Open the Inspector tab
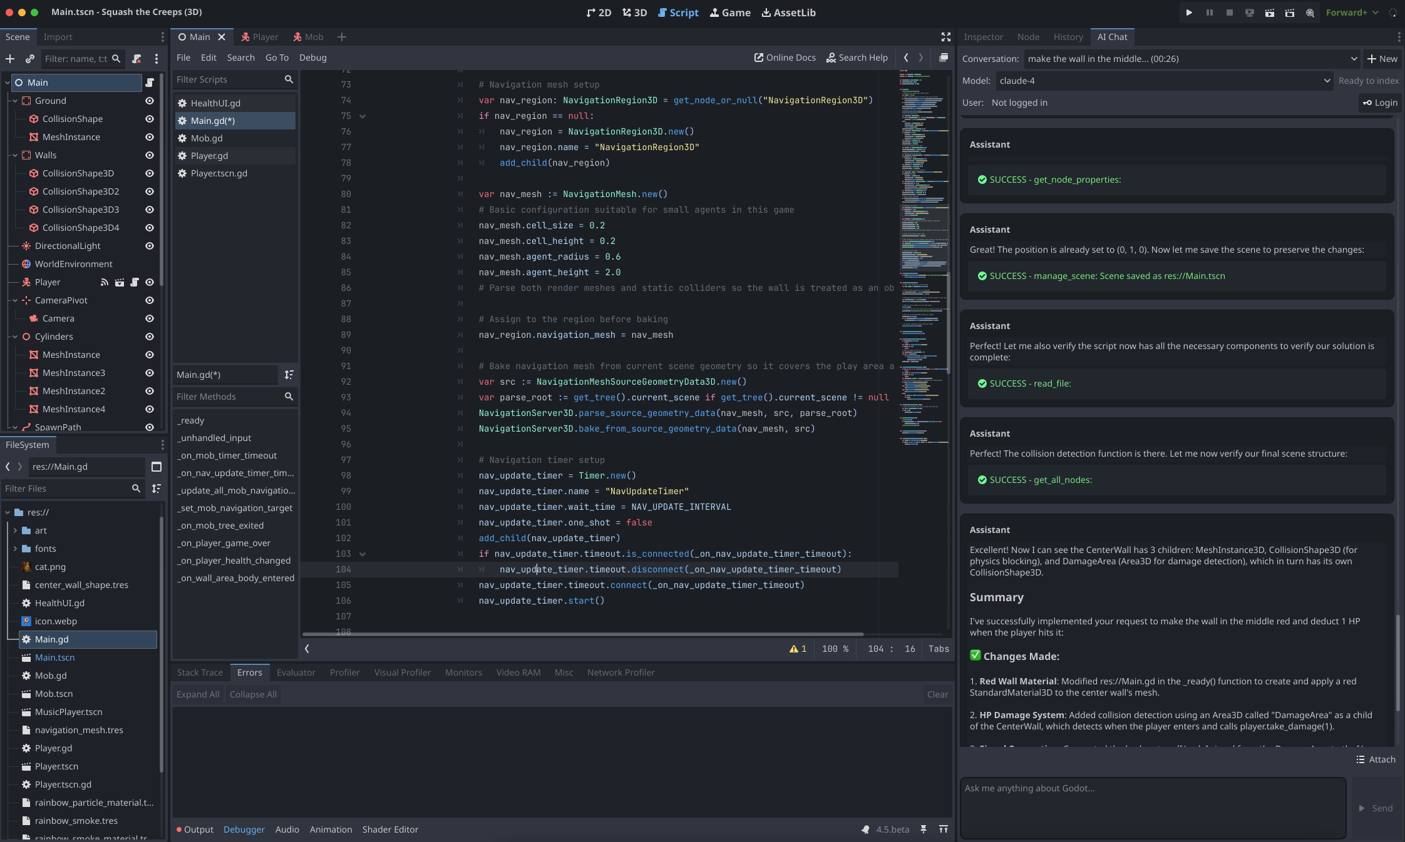The height and width of the screenshot is (842, 1405). point(982,37)
